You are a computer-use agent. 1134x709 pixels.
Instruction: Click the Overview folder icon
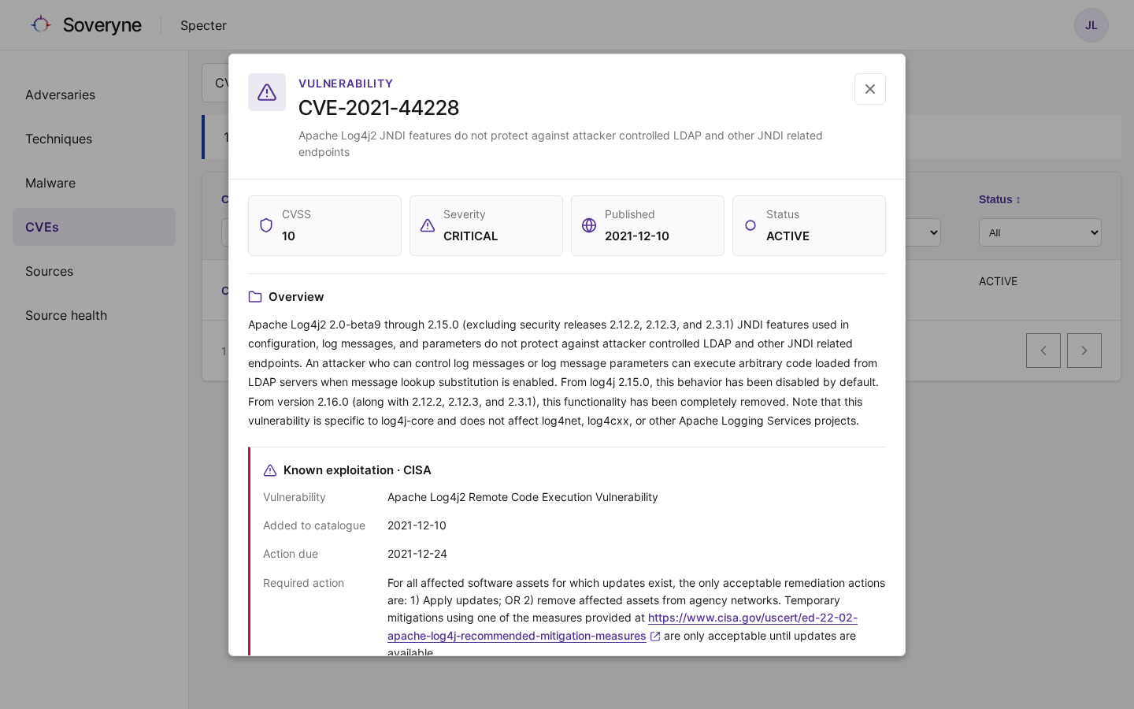click(x=255, y=297)
